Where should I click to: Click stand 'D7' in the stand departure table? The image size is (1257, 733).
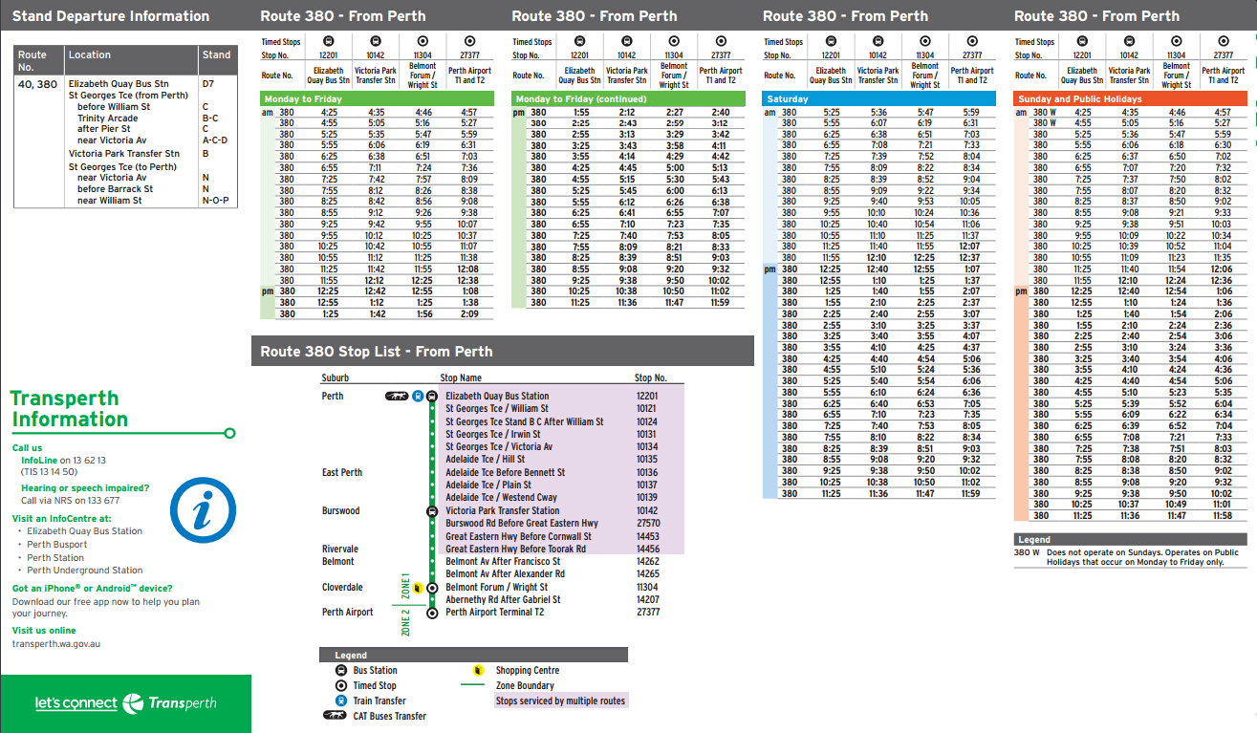tap(208, 84)
